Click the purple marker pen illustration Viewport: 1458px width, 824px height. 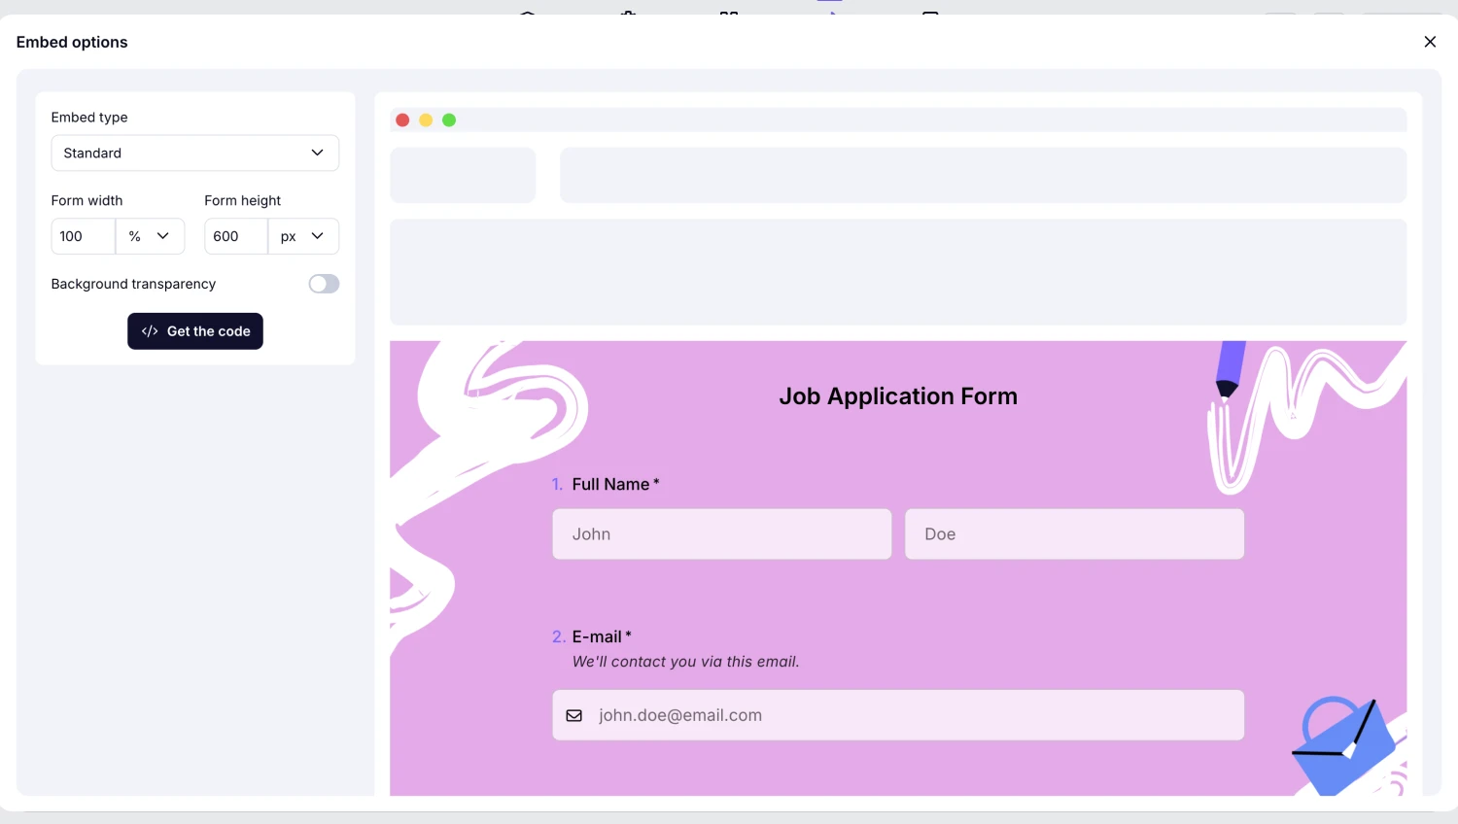[x=1230, y=369]
